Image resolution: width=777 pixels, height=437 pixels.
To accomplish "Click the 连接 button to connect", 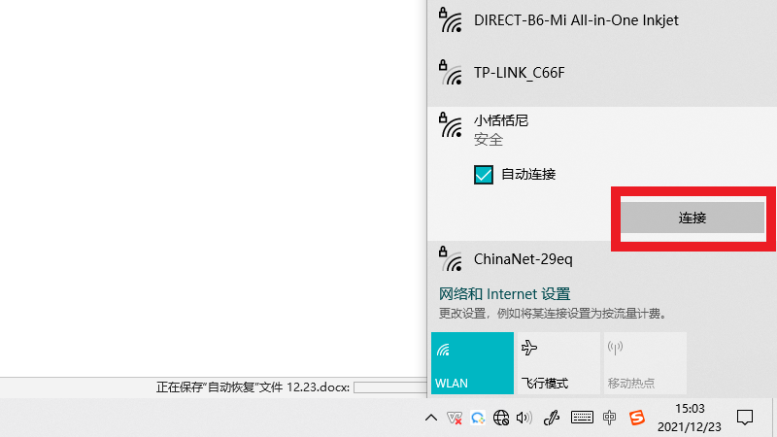I will click(x=693, y=218).
